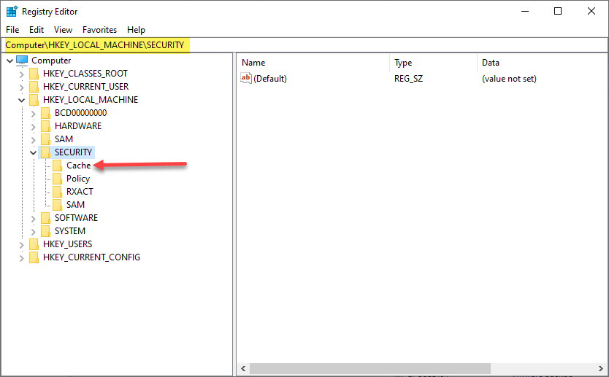Viewport: 609px width, 377px height.
Task: Open the Help menu
Action: click(136, 30)
